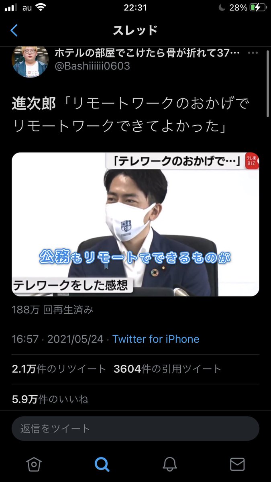Tap the blue back arrow

pos(14,31)
